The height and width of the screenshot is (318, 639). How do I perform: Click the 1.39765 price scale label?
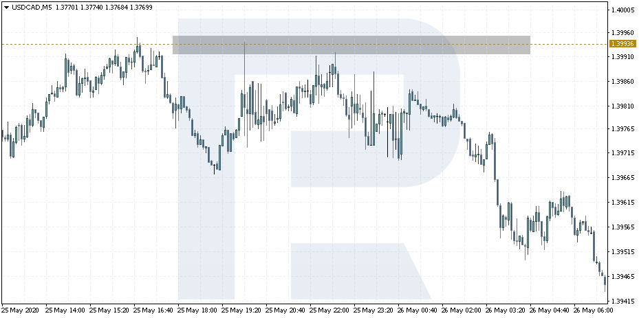tap(623, 129)
